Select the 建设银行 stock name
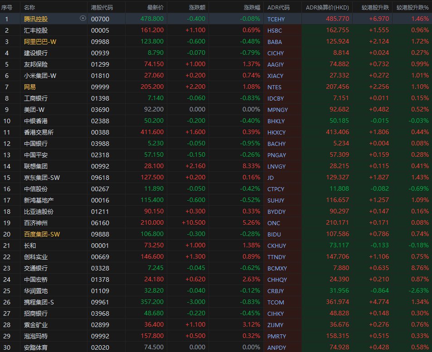The width and height of the screenshot is (432, 352). [x=36, y=53]
